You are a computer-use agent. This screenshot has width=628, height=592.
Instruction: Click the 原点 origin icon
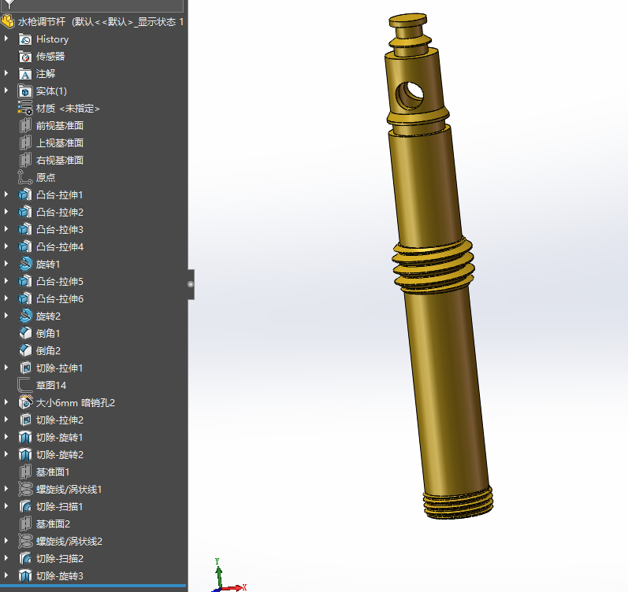pyautogui.click(x=25, y=177)
